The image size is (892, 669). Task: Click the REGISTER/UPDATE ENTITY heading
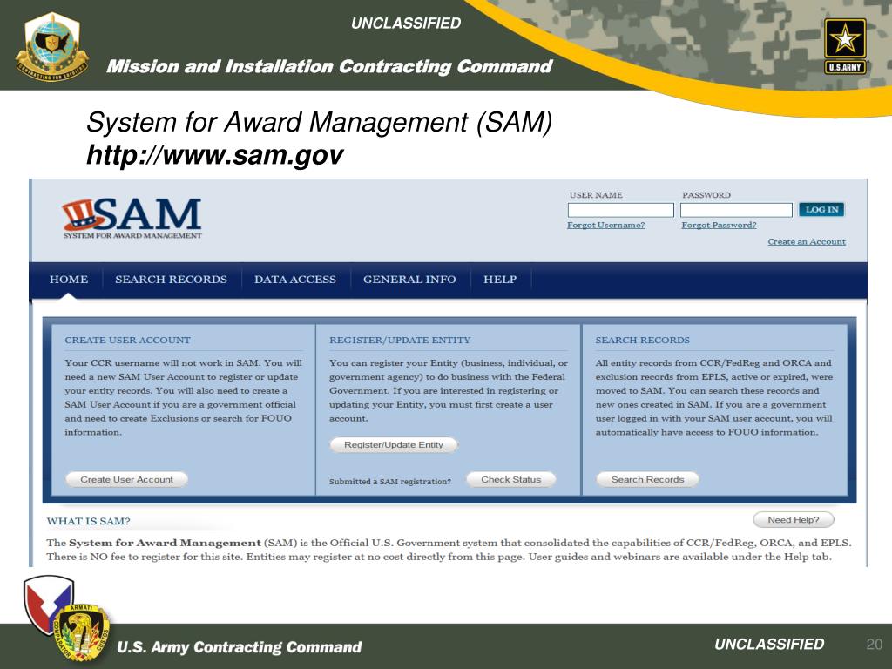(x=400, y=341)
